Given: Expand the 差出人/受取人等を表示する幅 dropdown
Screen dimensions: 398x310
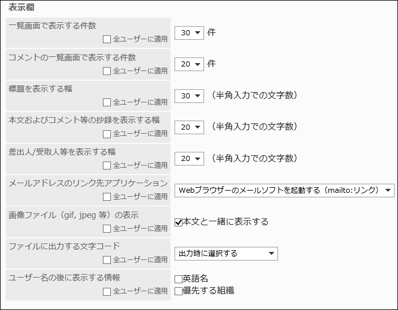Looking at the screenshot, I should coord(189,158).
